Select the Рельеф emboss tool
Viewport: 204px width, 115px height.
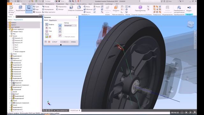point(46,6)
